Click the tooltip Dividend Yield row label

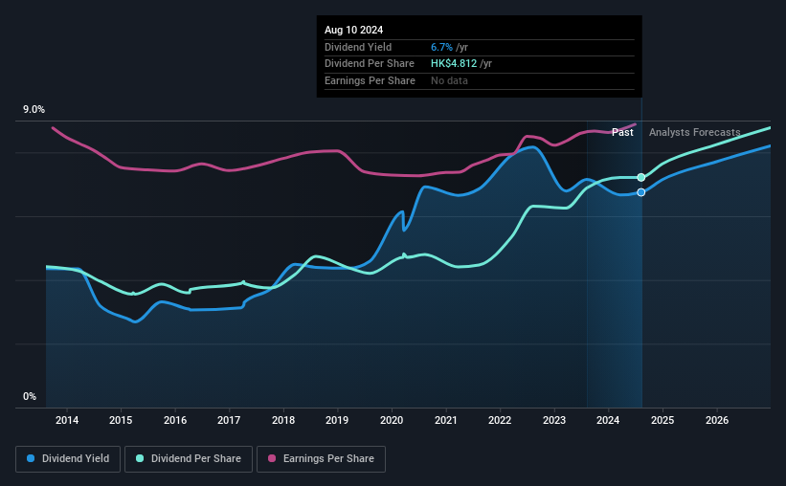click(x=358, y=47)
